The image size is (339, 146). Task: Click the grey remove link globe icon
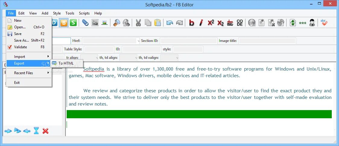tap(280, 23)
